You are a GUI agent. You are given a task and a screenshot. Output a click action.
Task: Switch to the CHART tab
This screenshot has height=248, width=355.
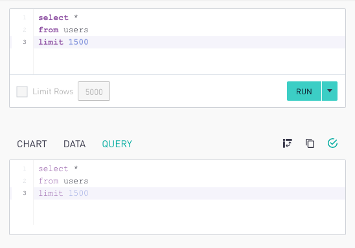[x=32, y=144]
